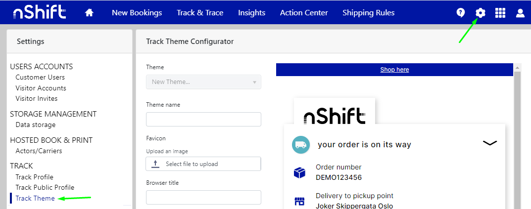Image resolution: width=531 pixels, height=209 pixels.
Task: Select Track Public Profile setting
Action: pos(45,188)
